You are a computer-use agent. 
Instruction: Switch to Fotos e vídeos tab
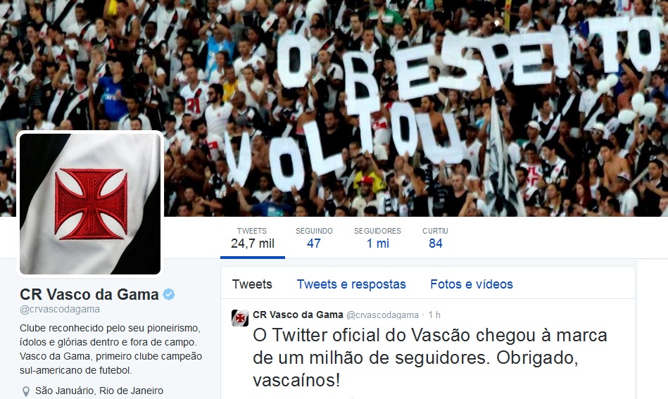(472, 284)
